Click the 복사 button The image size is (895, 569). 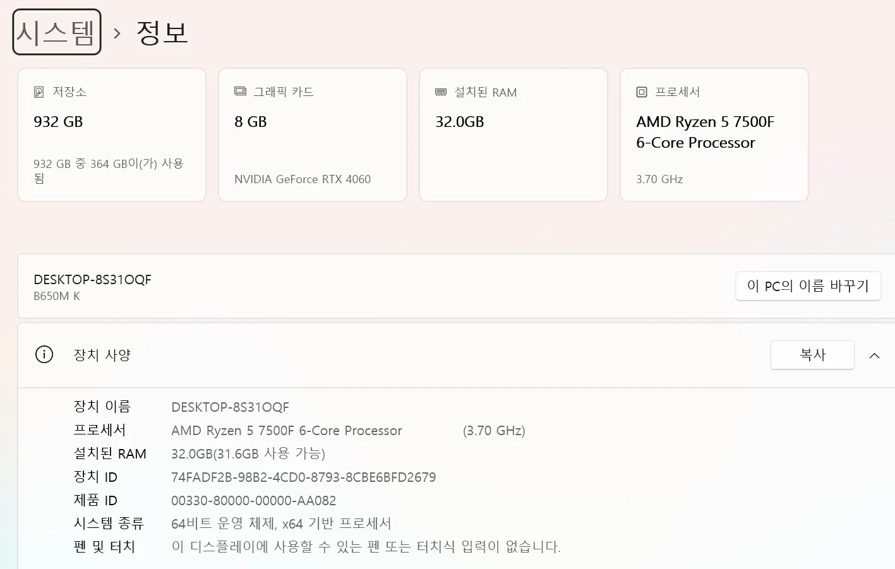[812, 355]
